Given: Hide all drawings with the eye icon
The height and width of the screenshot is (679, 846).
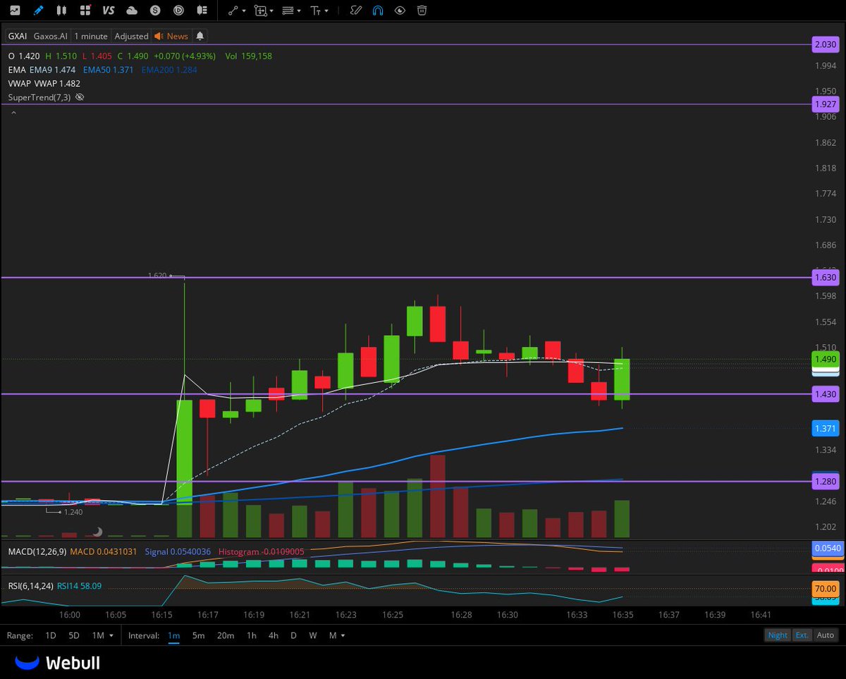Looking at the screenshot, I should click(x=400, y=10).
